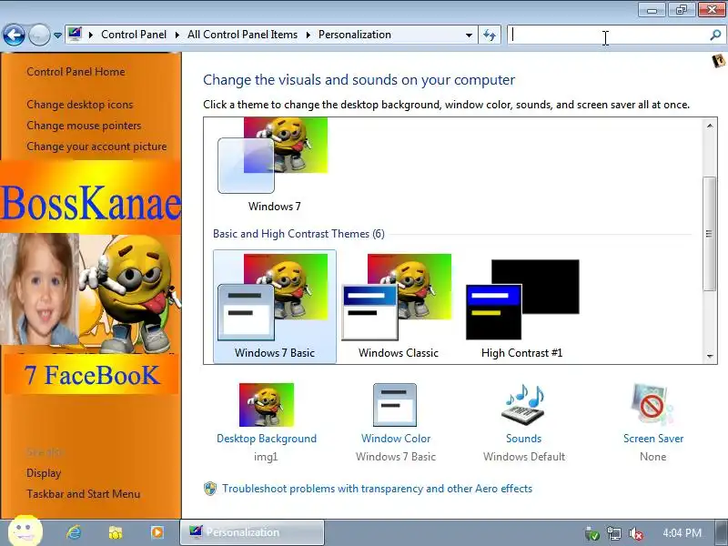Click the network tray icon

click(613, 533)
